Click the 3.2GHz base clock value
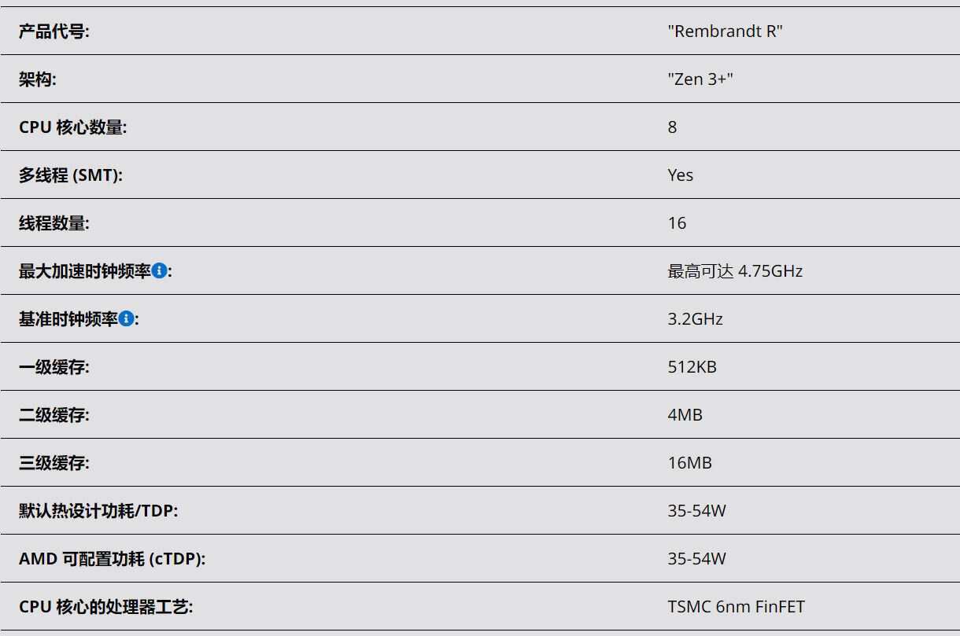The image size is (960, 636). tap(695, 319)
